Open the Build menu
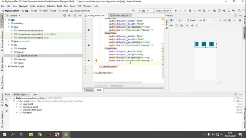The height and width of the screenshot is (138, 246). click(59, 6)
